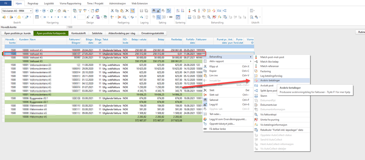Open the Saldoliste report tab
365x160 pixels.
pyautogui.click(x=96, y=33)
